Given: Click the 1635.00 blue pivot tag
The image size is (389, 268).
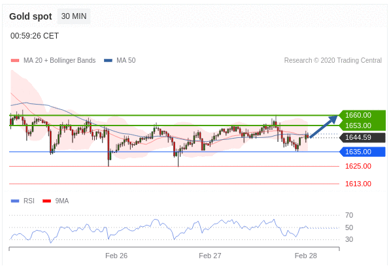Looking at the screenshot, I should pos(362,152).
